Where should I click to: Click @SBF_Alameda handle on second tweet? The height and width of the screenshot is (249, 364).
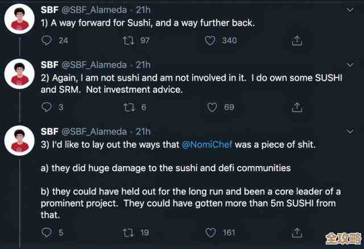94,64
